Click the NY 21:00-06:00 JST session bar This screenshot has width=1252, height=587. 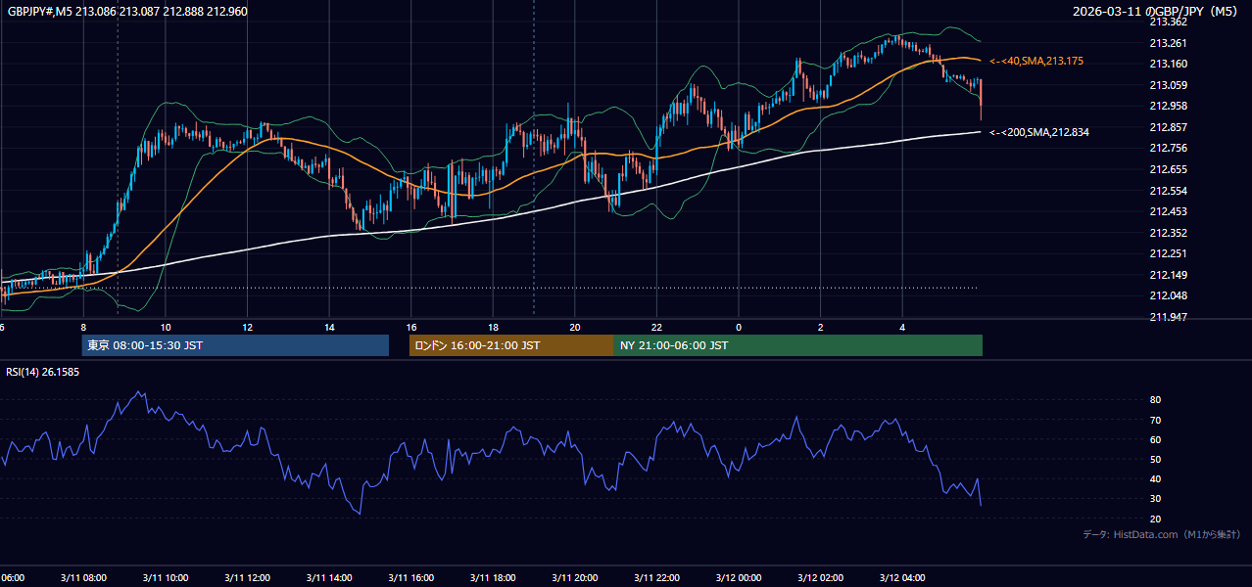tap(798, 345)
